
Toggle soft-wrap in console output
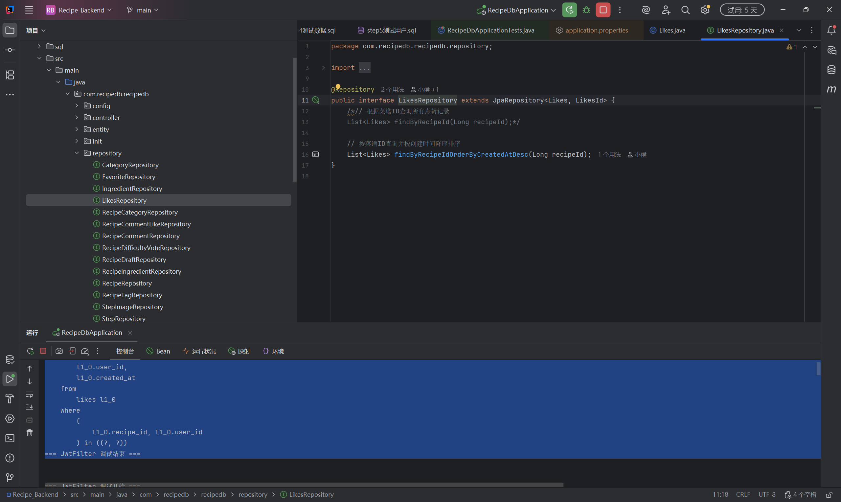30,395
